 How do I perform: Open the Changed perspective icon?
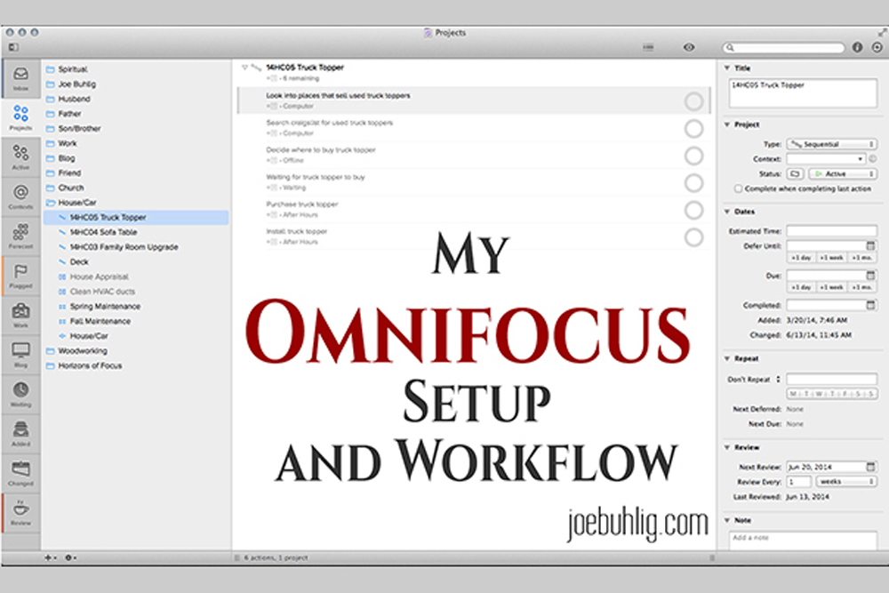(21, 473)
